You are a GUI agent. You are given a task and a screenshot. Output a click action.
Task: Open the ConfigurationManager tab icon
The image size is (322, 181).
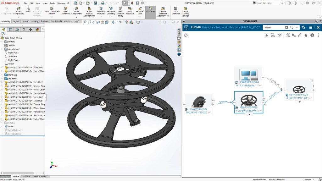pyautogui.click(x=17, y=30)
